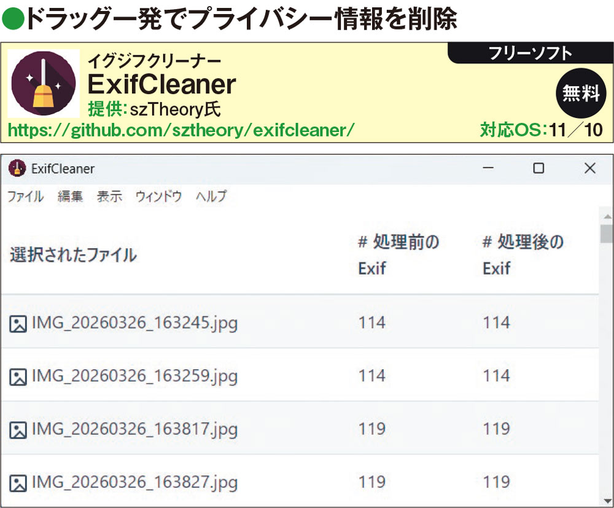The height and width of the screenshot is (508, 614).
Task: Click the フリーソフト label
Action: pyautogui.click(x=530, y=53)
